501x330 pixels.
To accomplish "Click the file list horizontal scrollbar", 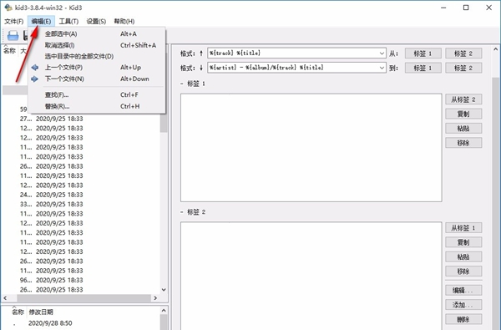I will click(80, 298).
